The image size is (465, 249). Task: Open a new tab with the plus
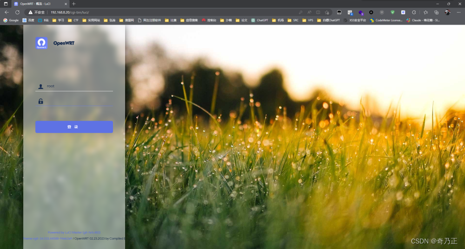74,4
